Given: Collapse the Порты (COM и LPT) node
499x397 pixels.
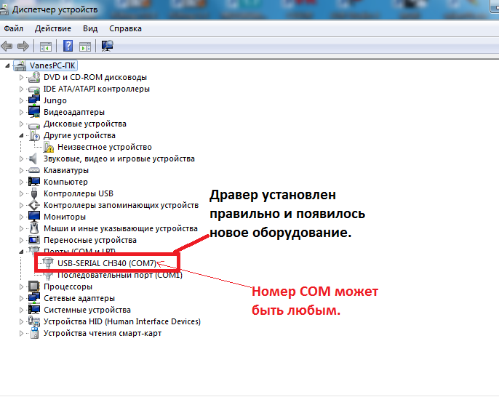Looking at the screenshot, I should coord(21,252).
